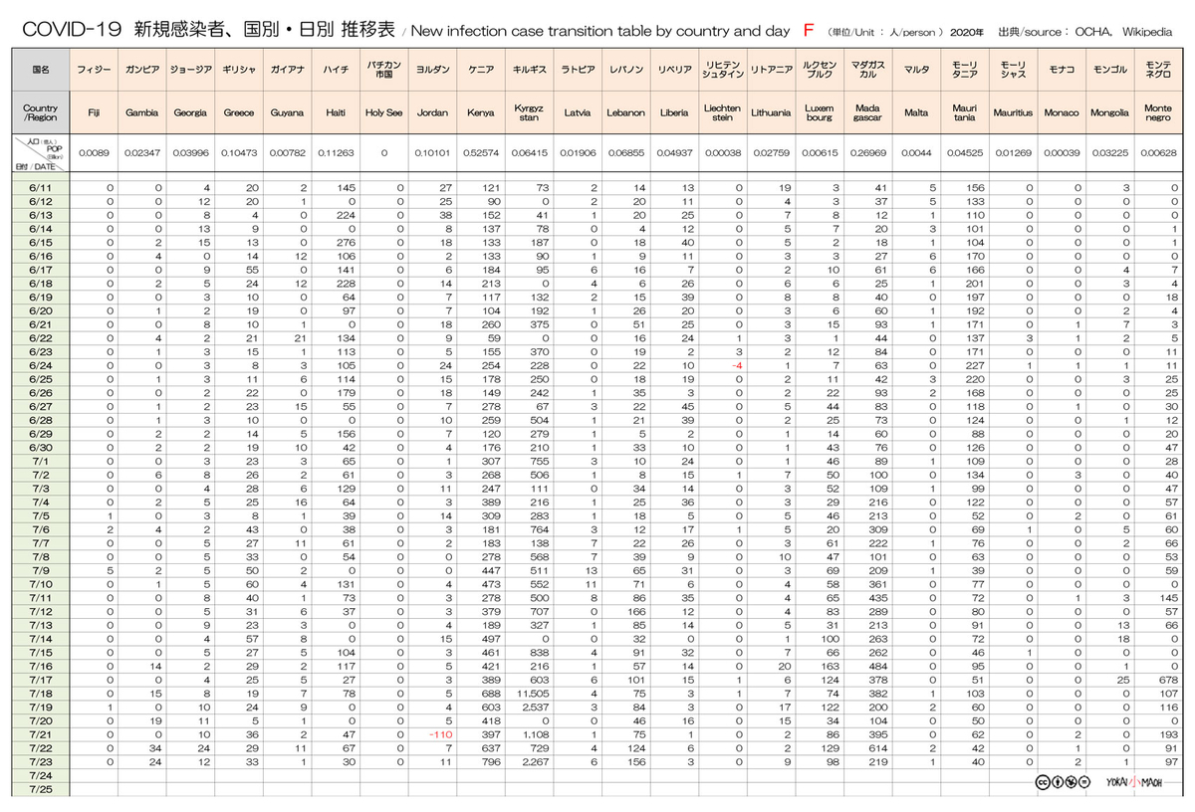
Task: Click the YOKAI MAOH logo
Action: click(1134, 781)
